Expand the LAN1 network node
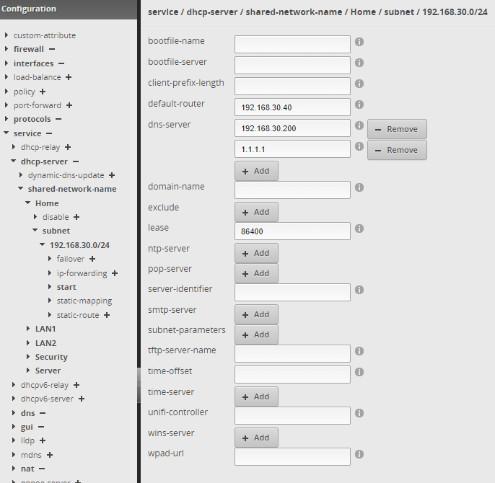This screenshot has width=495, height=483. click(28, 329)
